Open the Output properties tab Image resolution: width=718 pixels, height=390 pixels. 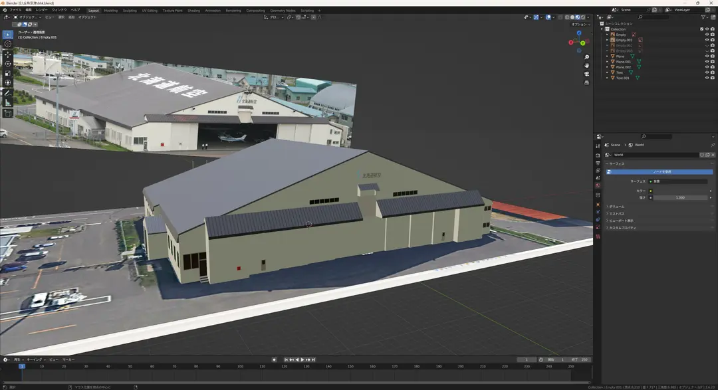point(598,163)
